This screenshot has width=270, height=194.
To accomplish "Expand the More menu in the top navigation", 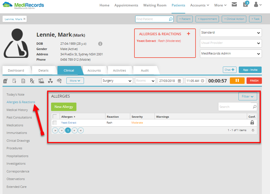I will point(220,5).
